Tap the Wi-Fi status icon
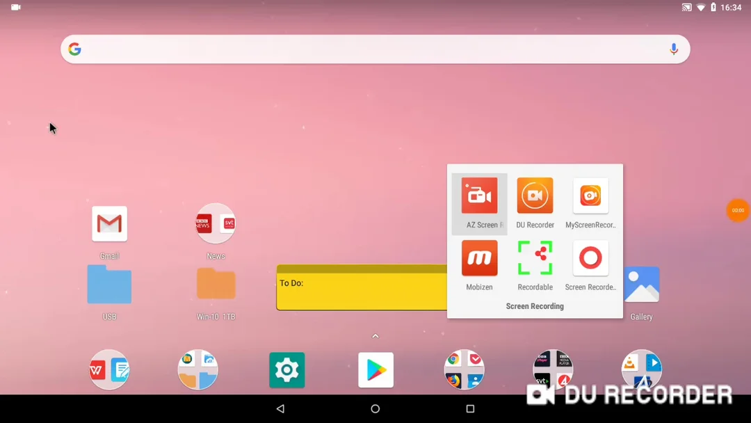The height and width of the screenshot is (423, 751). coord(701,7)
